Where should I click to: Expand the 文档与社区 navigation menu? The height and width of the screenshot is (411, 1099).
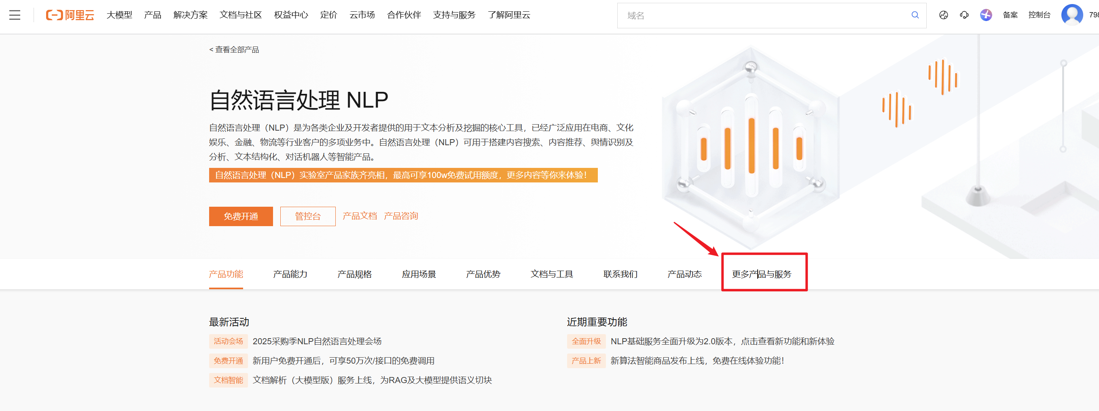tap(241, 15)
